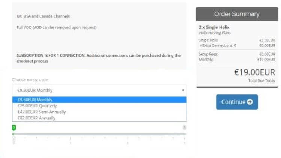Click the Order Summary header
Image resolution: width=281 pixels, height=158 pixels.
237,14
